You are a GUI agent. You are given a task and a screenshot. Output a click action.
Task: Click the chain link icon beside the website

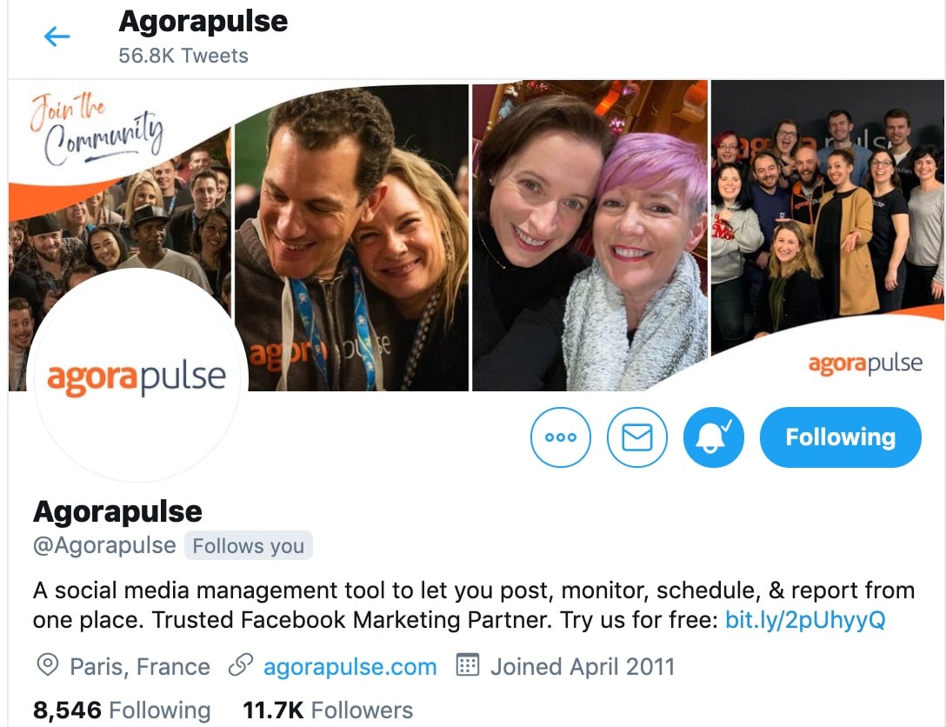[240, 665]
